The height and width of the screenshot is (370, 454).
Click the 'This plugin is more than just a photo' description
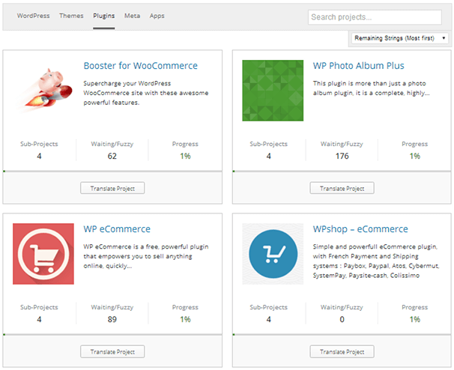[x=371, y=88]
